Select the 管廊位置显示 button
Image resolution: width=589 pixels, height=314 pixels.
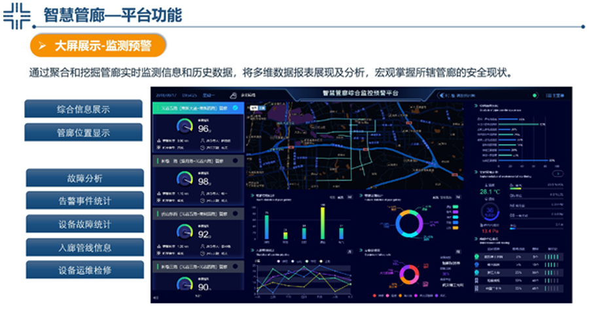[84, 133]
